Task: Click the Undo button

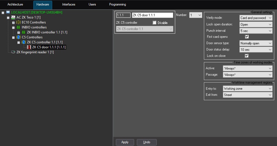Action: tap(147, 142)
